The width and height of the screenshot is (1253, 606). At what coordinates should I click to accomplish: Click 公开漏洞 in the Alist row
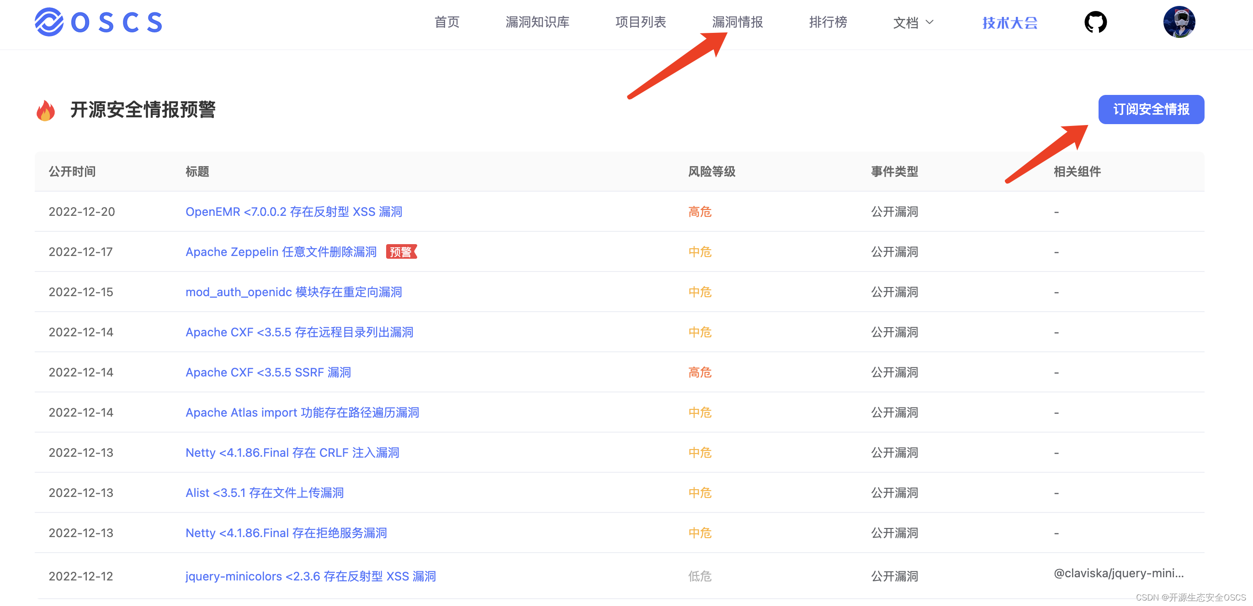(894, 492)
